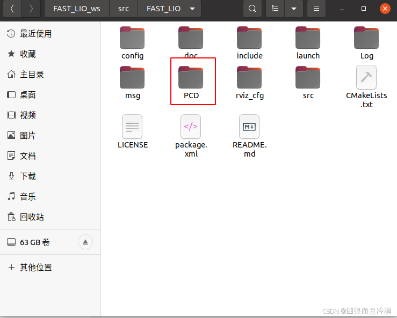Go to 主目录 home in sidebar

pos(50,75)
